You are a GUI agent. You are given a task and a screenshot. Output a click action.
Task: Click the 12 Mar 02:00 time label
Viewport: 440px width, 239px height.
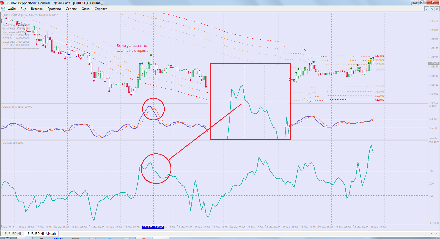pyautogui.click(x=132, y=227)
